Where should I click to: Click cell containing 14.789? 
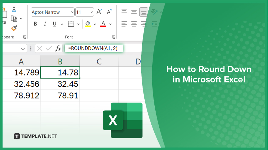(x=22, y=72)
